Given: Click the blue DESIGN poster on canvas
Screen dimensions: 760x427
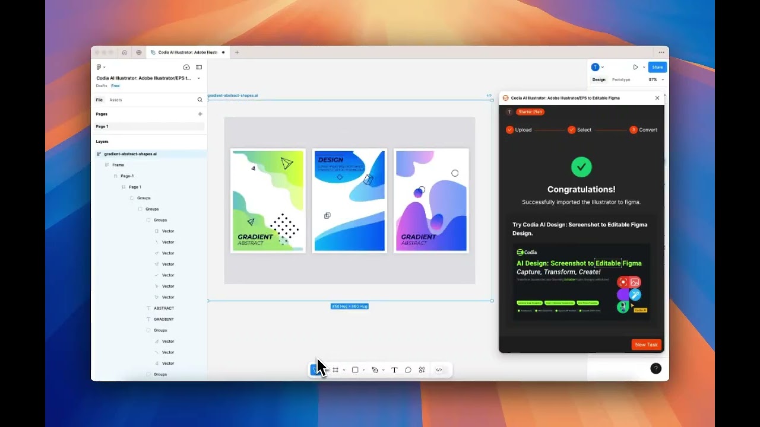Looking at the screenshot, I should coord(350,200).
